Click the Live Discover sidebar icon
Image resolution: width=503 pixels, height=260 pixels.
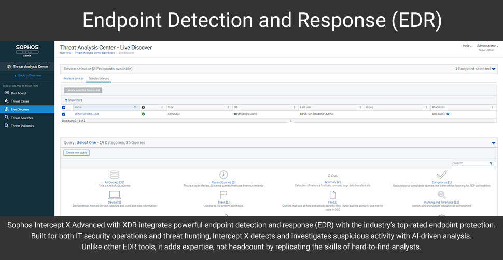pyautogui.click(x=7, y=109)
